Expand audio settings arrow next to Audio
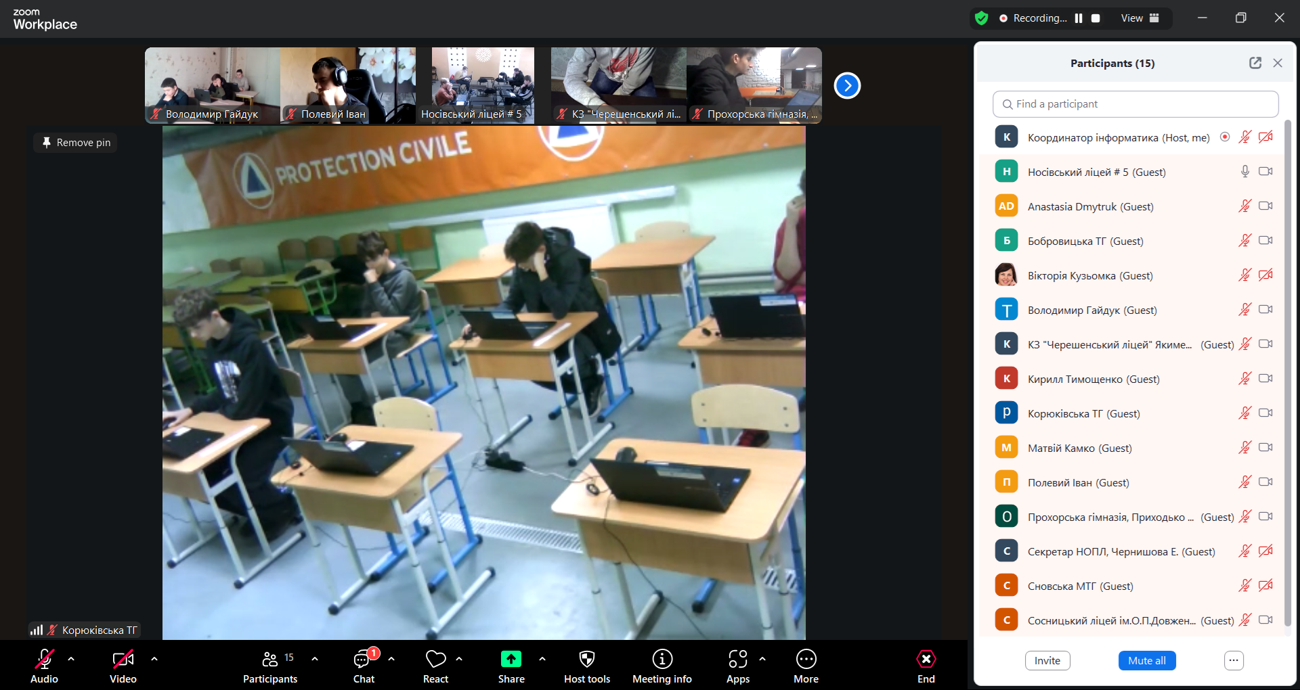This screenshot has height=690, width=1300. [71, 658]
